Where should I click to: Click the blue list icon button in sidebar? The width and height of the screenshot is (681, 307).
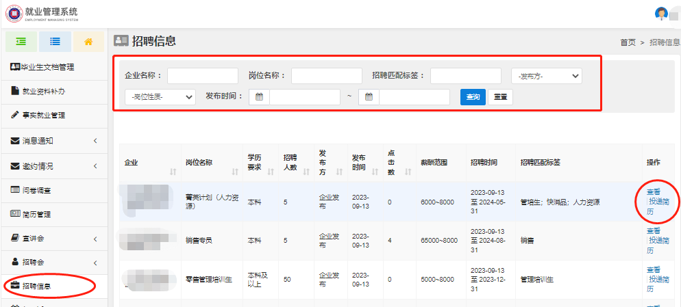click(x=55, y=42)
